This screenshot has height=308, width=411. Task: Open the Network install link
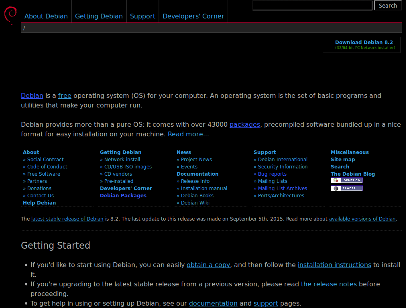(x=122, y=160)
